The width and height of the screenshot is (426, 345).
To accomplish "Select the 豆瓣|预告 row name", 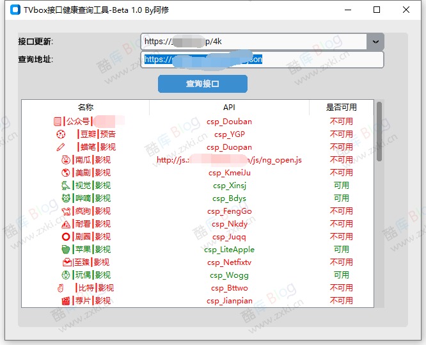I will pos(97,134).
